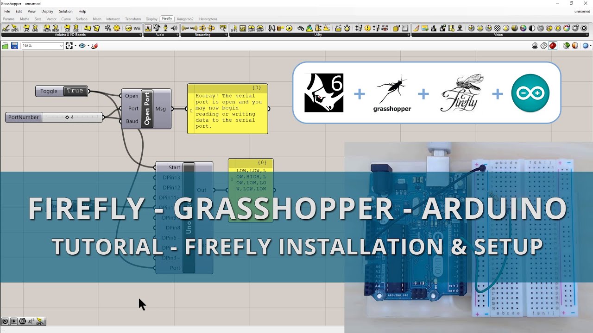
Task: Open the Help menu
Action: 82,11
